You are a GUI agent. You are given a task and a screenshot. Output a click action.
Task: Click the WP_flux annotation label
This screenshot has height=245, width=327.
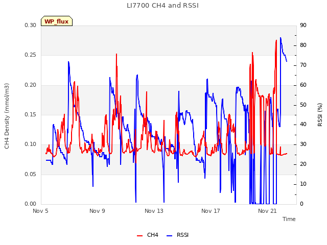pos(57,21)
